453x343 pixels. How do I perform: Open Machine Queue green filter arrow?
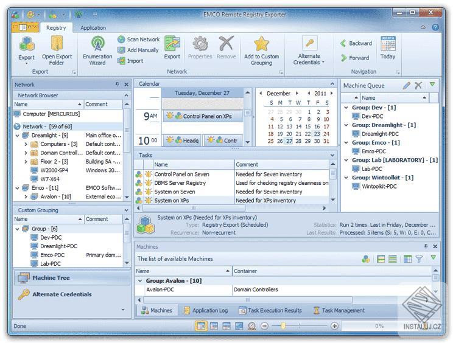click(432, 85)
